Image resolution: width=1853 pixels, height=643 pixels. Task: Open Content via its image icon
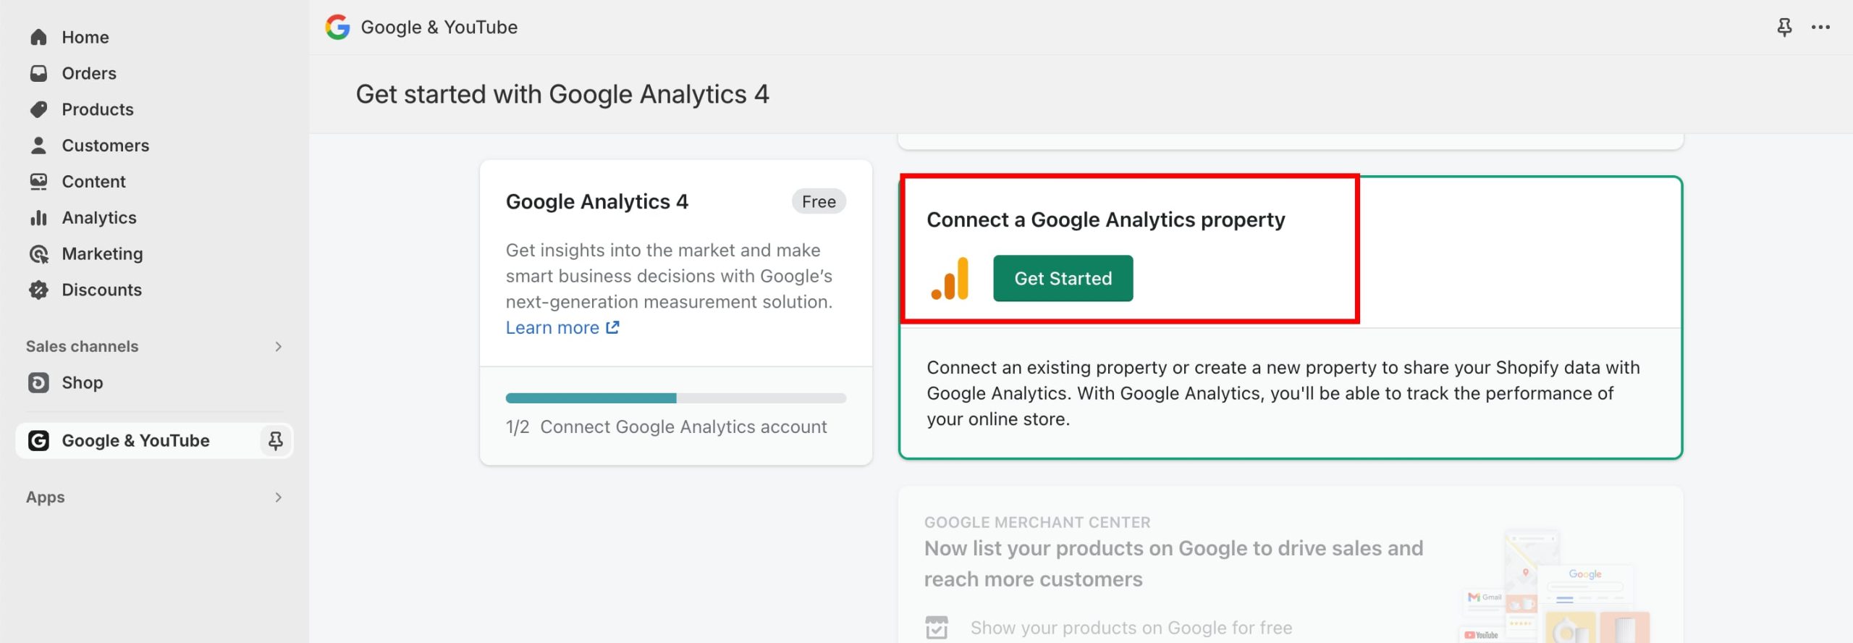click(38, 182)
